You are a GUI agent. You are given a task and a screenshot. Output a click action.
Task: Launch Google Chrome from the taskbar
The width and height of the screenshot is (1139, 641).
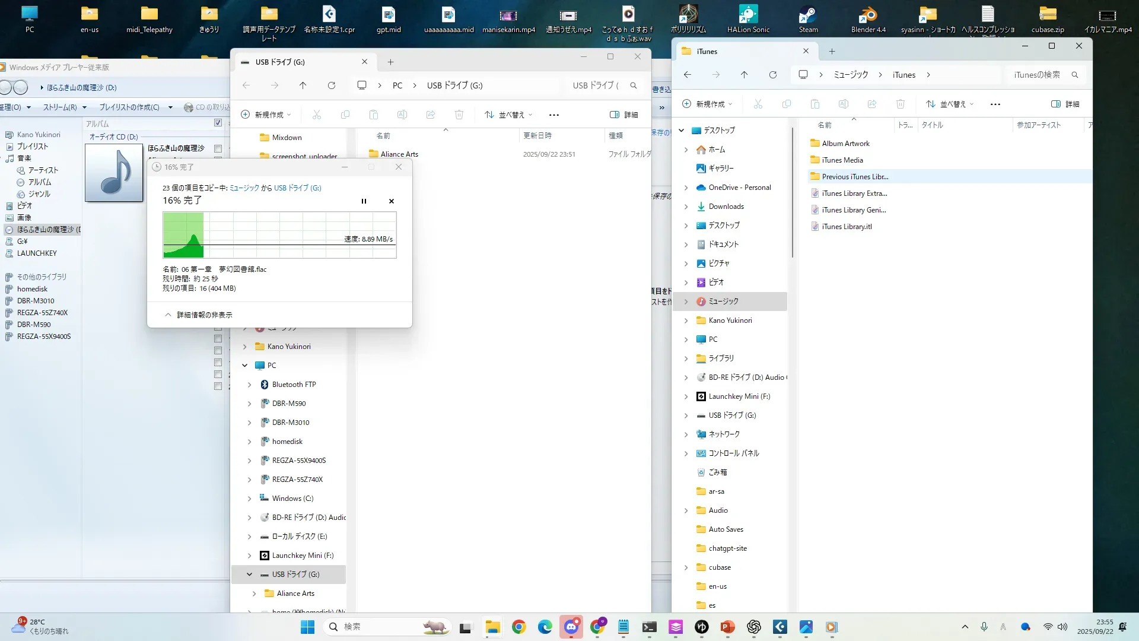(x=519, y=627)
